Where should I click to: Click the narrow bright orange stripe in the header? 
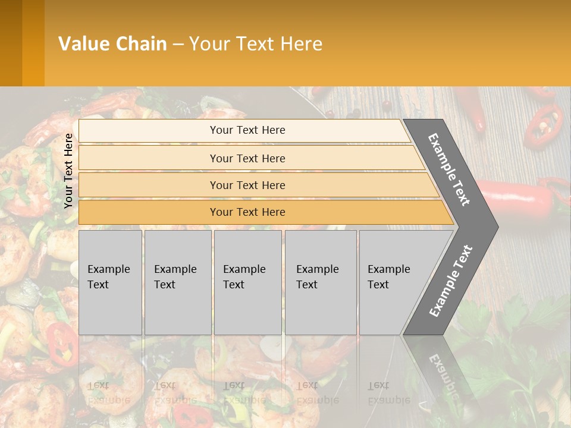(33, 43)
